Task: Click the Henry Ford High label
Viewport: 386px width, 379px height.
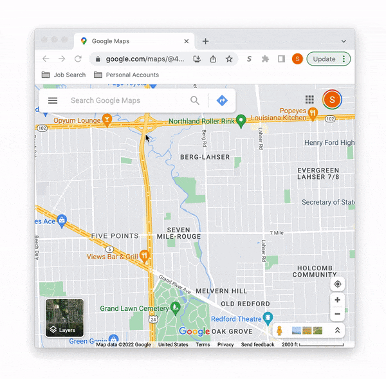Action: tap(329, 143)
